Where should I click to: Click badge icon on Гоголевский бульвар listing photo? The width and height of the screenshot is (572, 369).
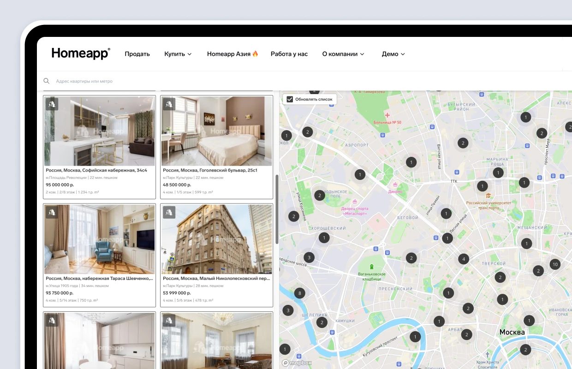point(169,104)
